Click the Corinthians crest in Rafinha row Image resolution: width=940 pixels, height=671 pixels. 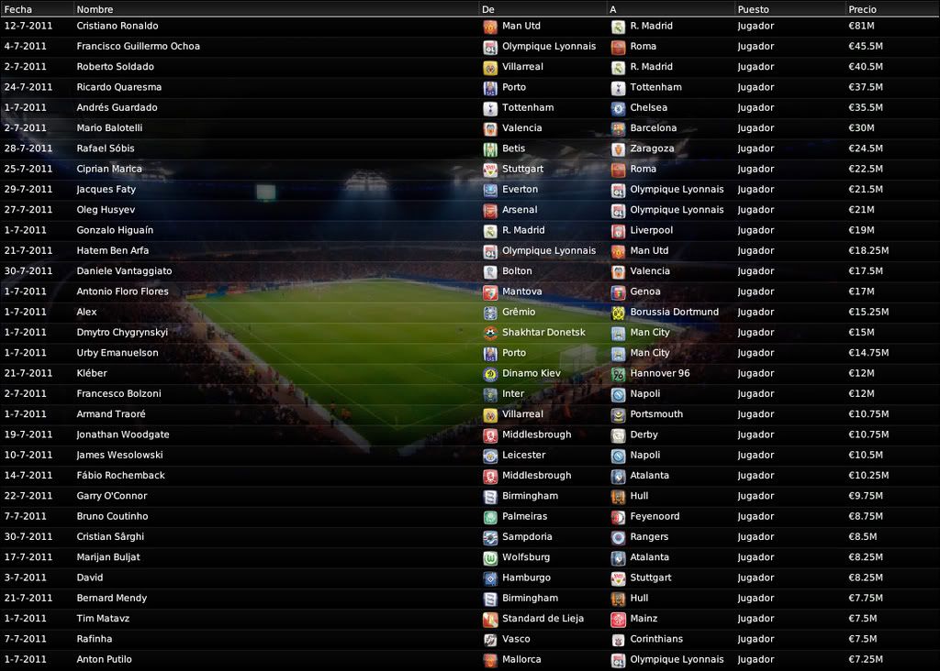point(618,640)
